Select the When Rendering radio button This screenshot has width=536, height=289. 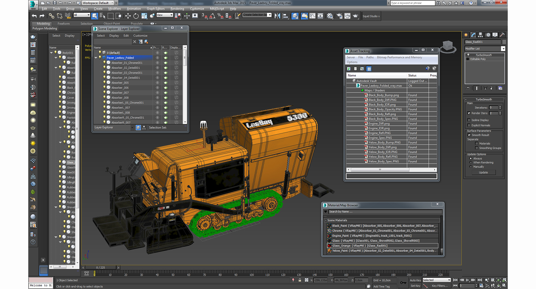tap(471, 162)
